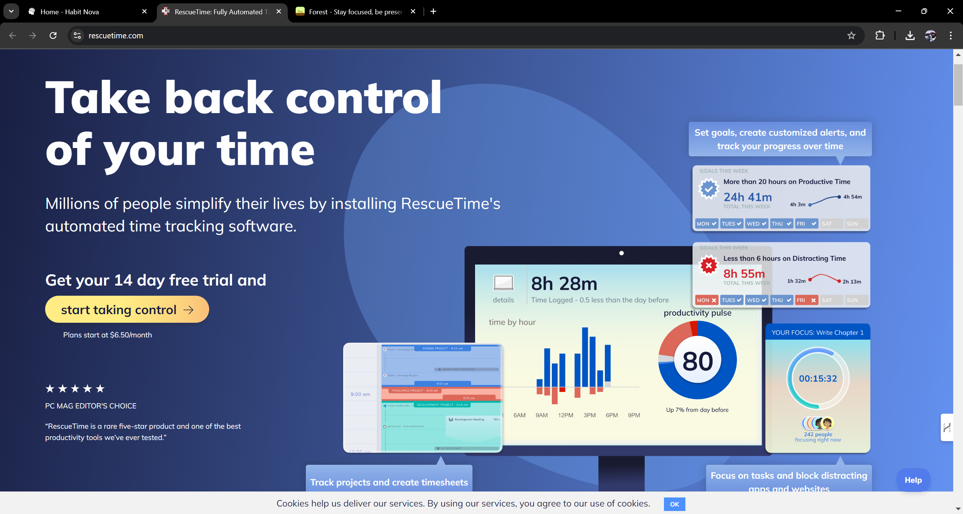Toggle TUES chip in Distracting Time goal
This screenshot has width=963, height=514.
tap(732, 300)
